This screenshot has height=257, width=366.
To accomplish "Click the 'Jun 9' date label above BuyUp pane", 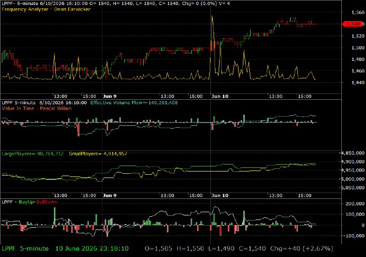I will point(110,196).
